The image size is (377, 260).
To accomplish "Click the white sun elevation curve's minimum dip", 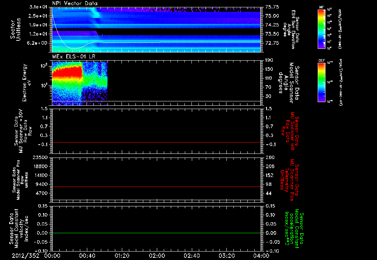I will tap(74, 48).
